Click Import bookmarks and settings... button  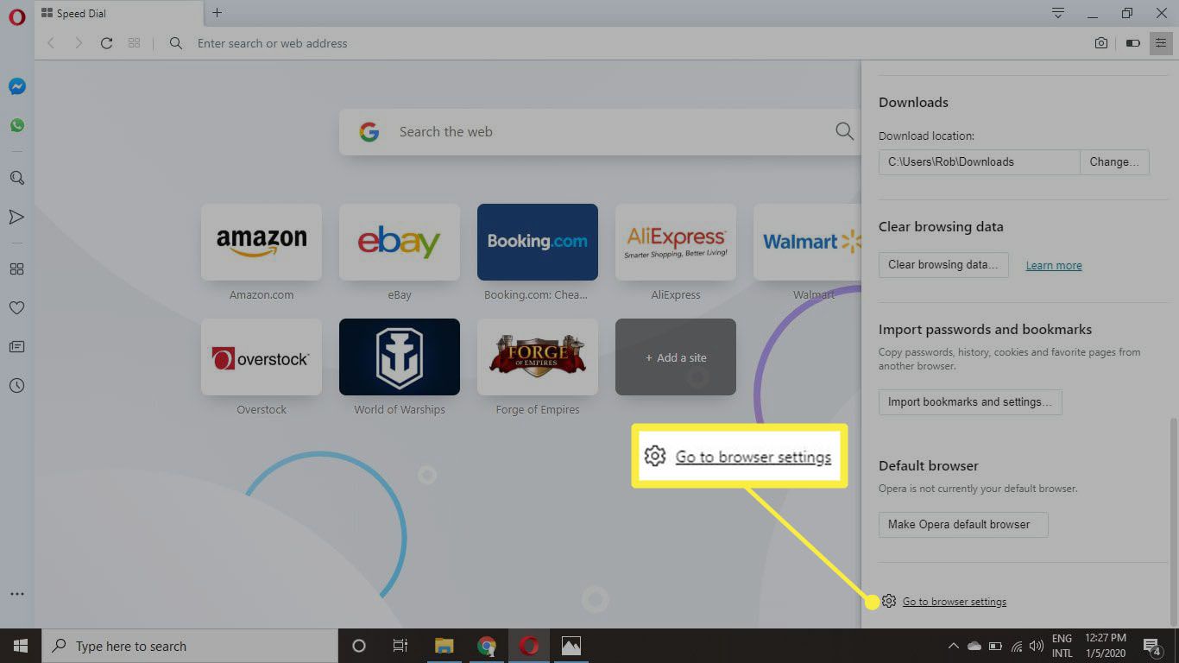(x=970, y=402)
